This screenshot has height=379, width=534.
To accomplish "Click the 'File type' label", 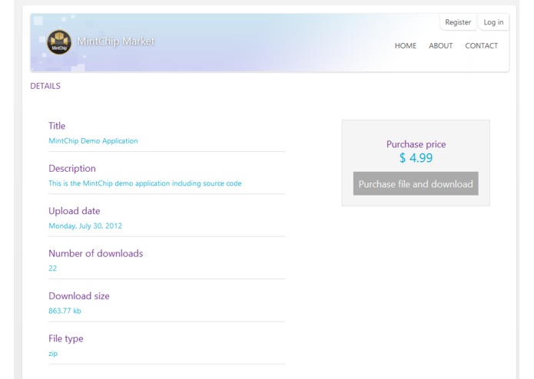I will click(x=66, y=338).
